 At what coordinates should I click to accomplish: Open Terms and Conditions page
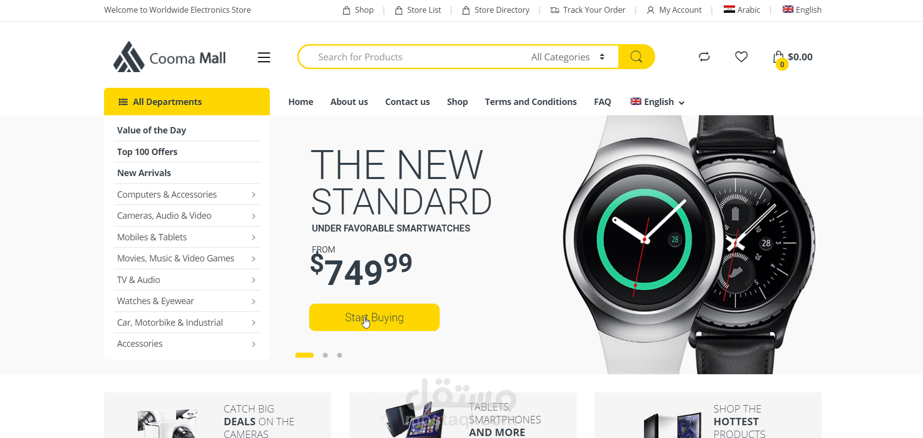(x=531, y=102)
